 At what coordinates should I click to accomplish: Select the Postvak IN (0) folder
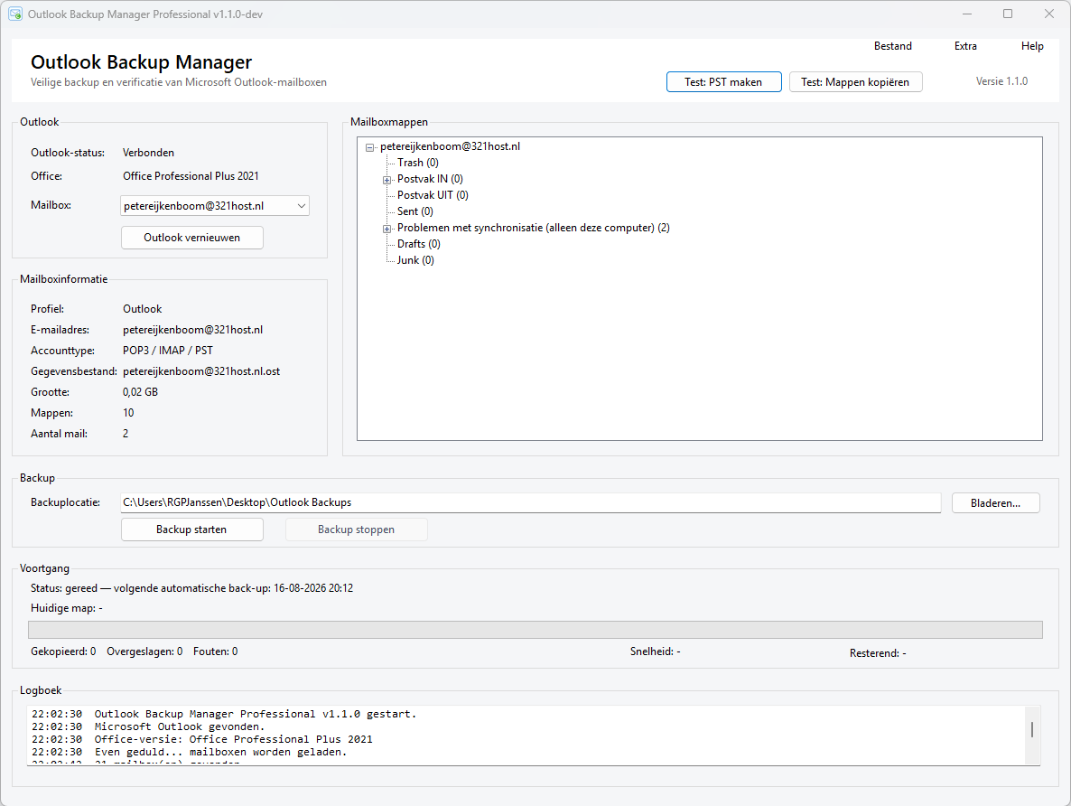430,179
